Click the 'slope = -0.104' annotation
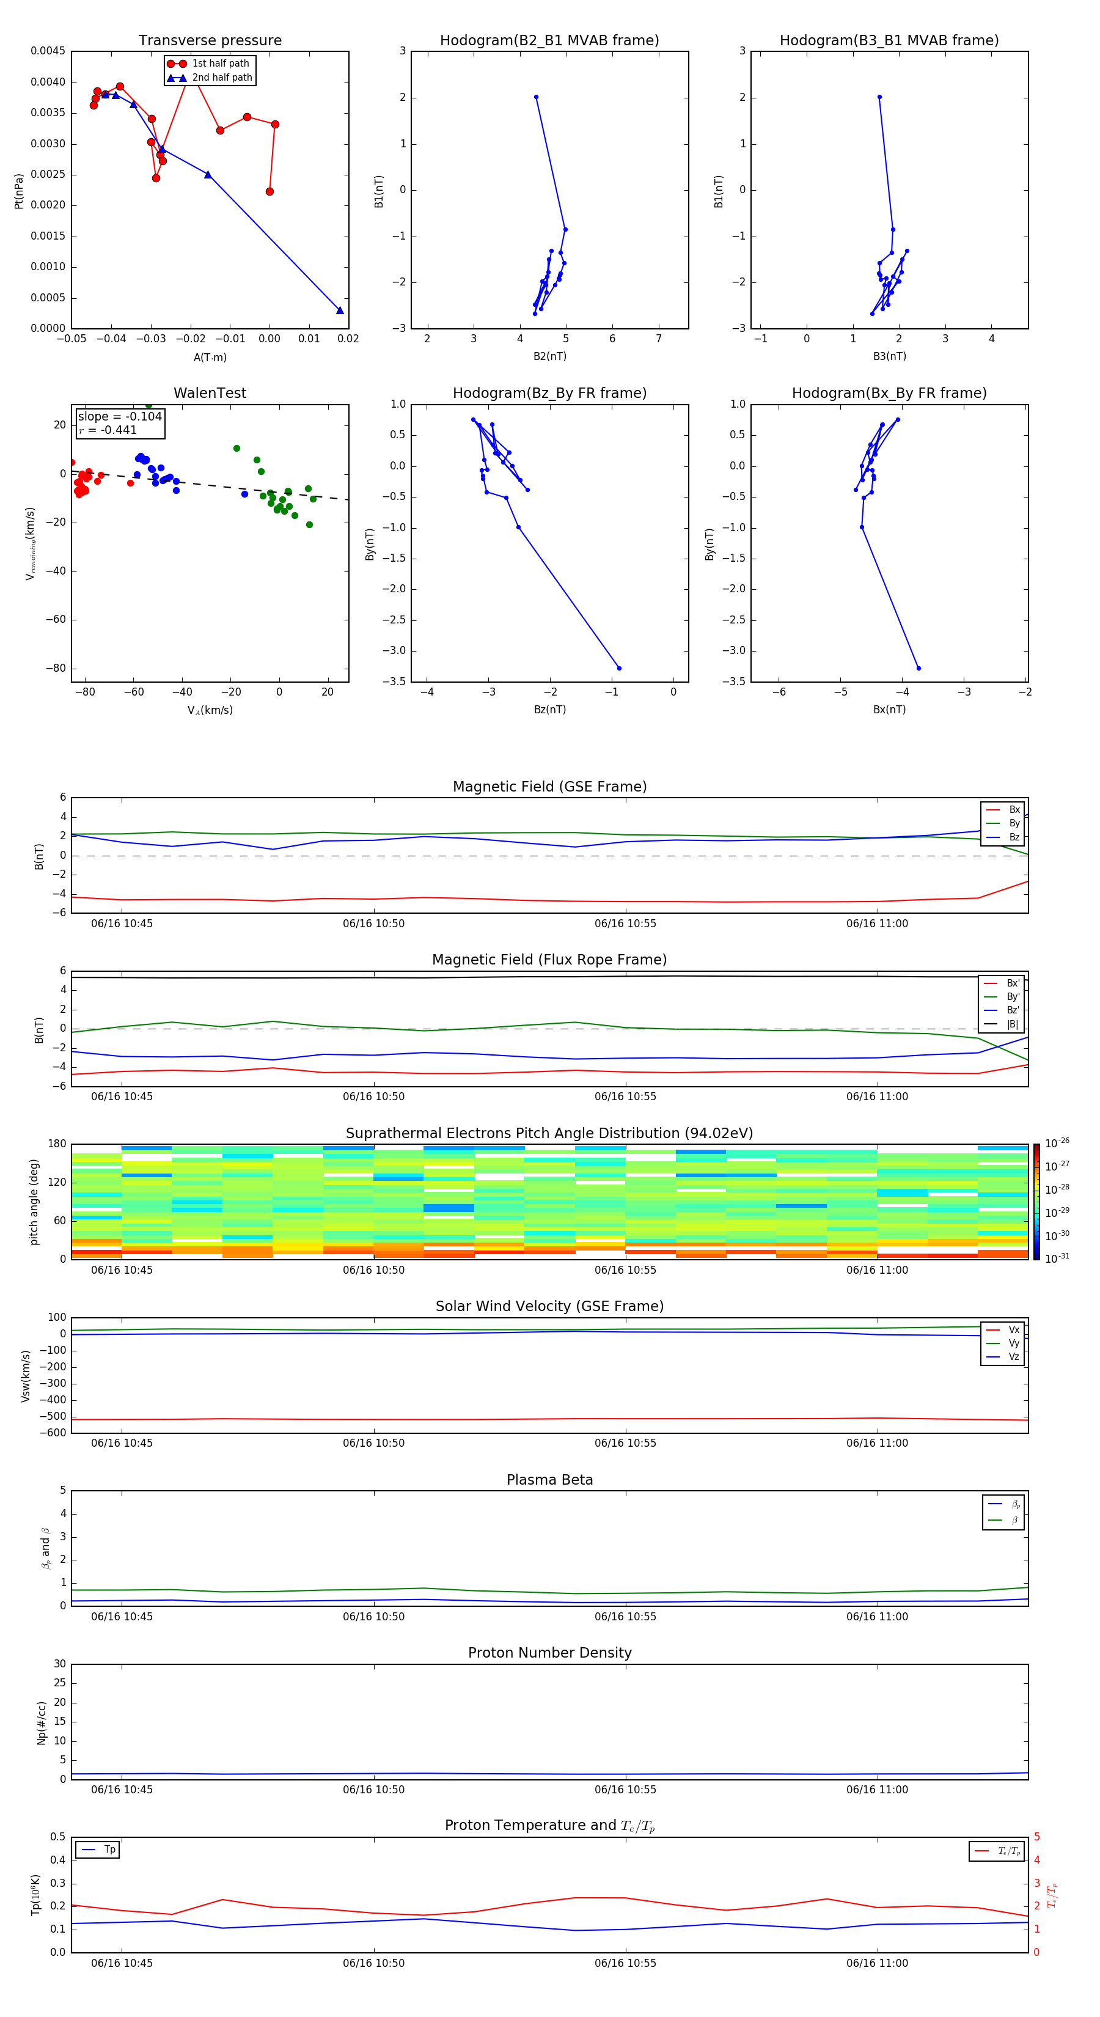This screenshot has width=1100, height=2017. (120, 417)
